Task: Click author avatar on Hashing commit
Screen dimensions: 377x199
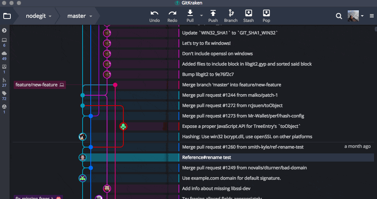Action: (x=83, y=137)
